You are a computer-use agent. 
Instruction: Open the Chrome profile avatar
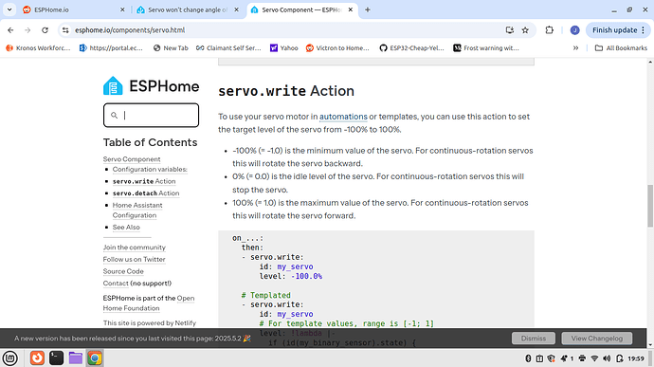click(x=574, y=30)
